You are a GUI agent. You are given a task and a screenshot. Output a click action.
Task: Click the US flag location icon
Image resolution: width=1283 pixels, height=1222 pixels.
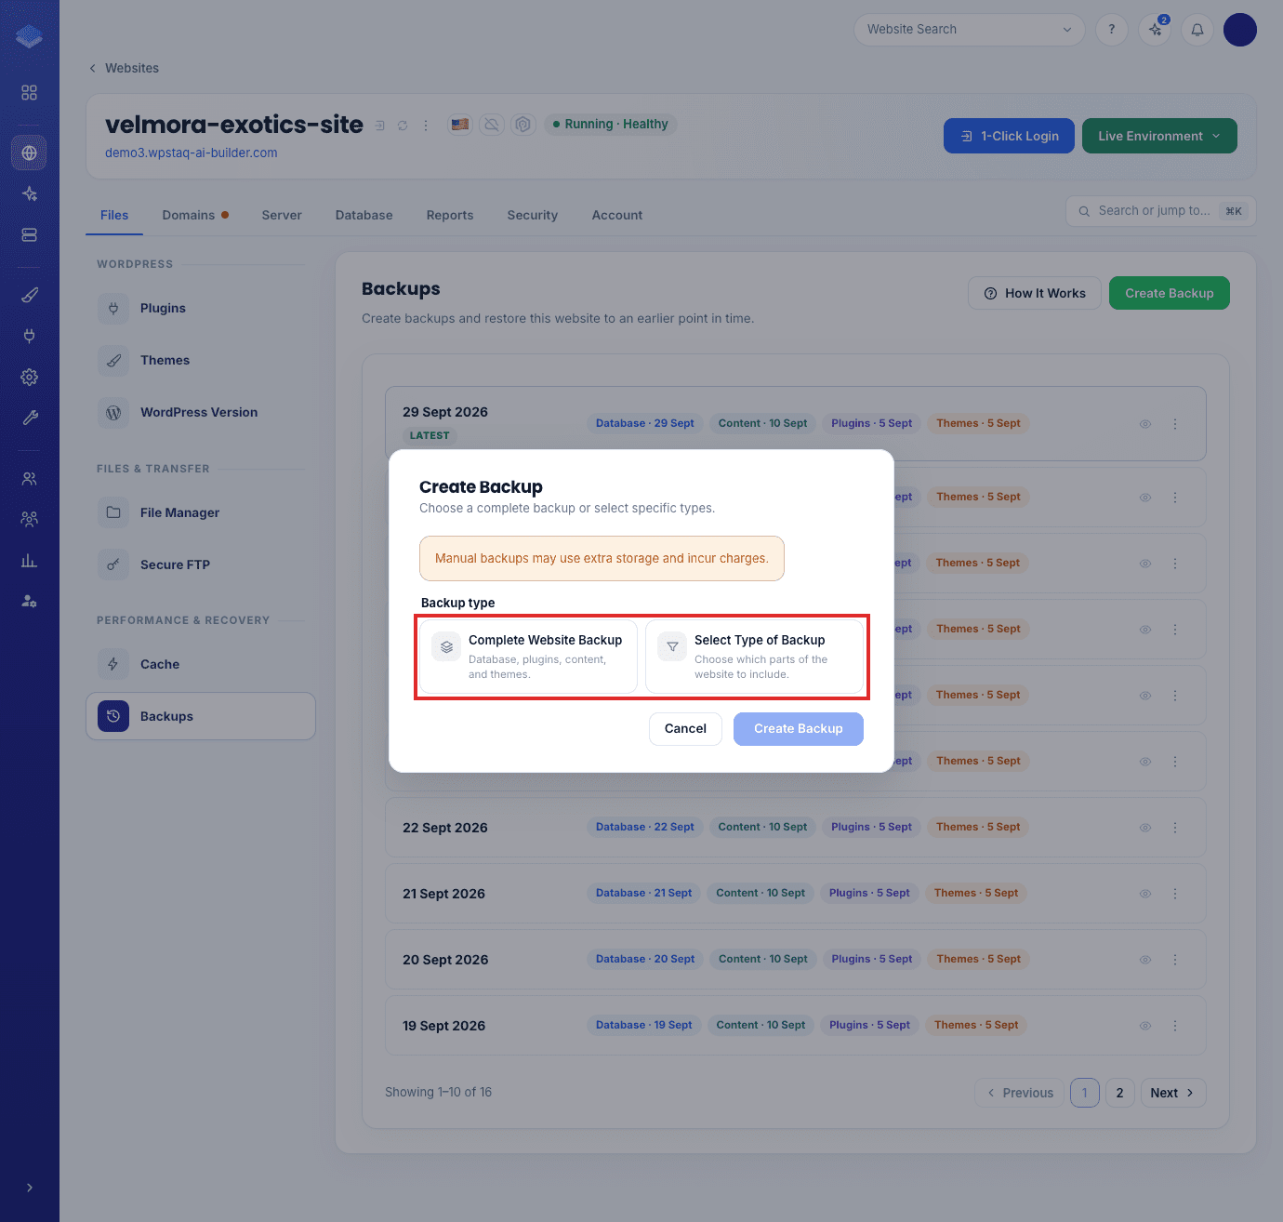[x=460, y=124]
